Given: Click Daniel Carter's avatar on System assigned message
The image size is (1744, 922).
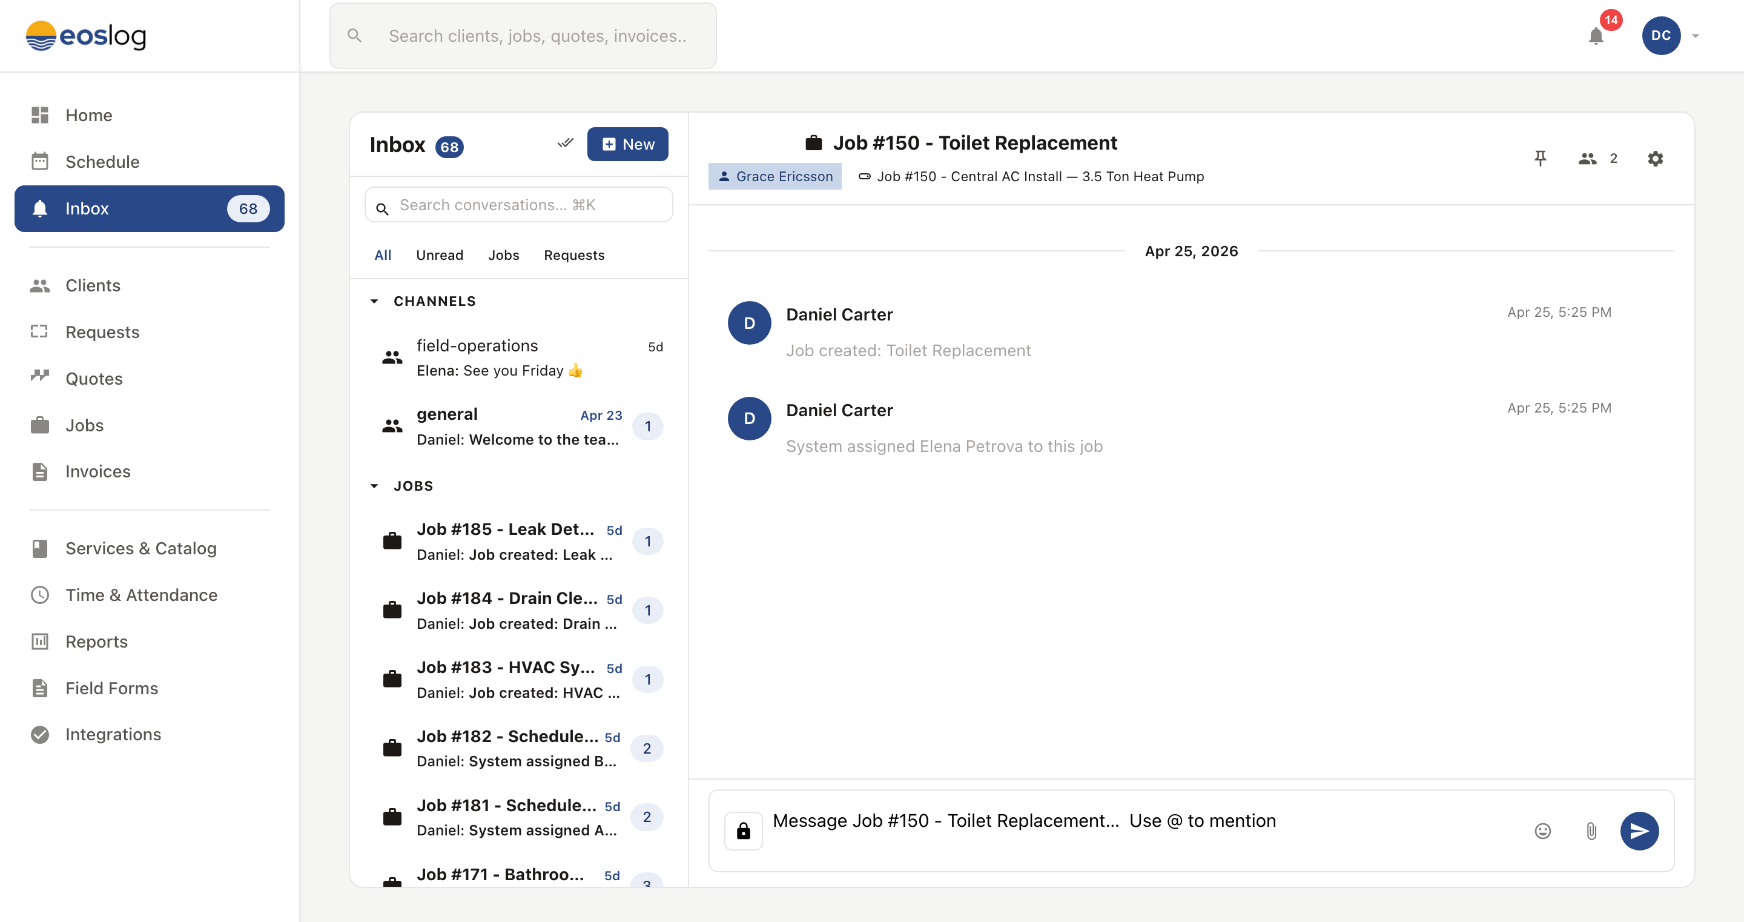Looking at the screenshot, I should click(x=750, y=419).
